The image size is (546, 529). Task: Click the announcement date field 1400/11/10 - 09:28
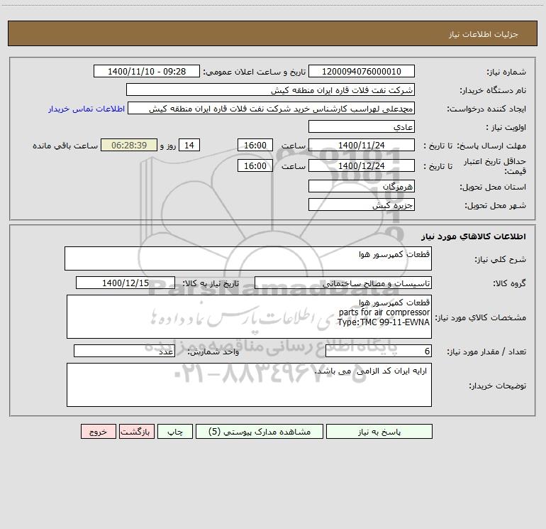click(x=147, y=71)
